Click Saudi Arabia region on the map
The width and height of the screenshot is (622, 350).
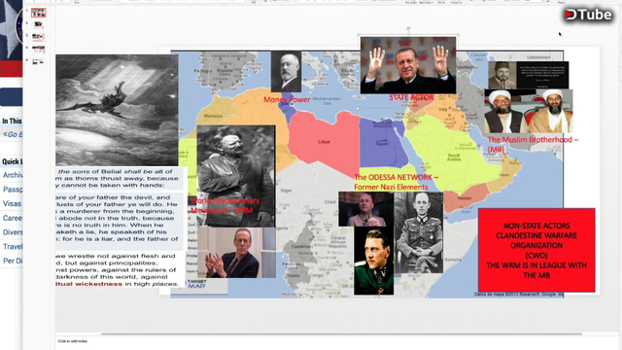coord(454,157)
